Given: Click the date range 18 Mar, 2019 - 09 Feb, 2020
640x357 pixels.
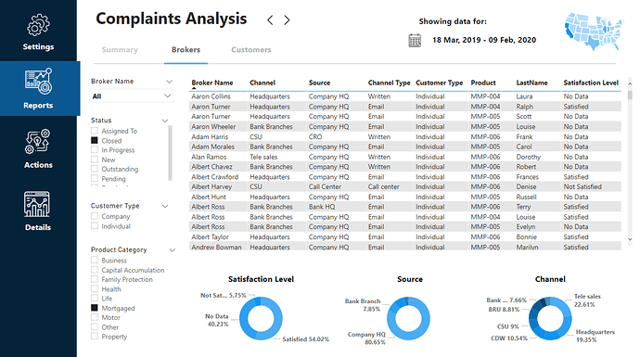Looking at the screenshot, I should click(x=484, y=40).
